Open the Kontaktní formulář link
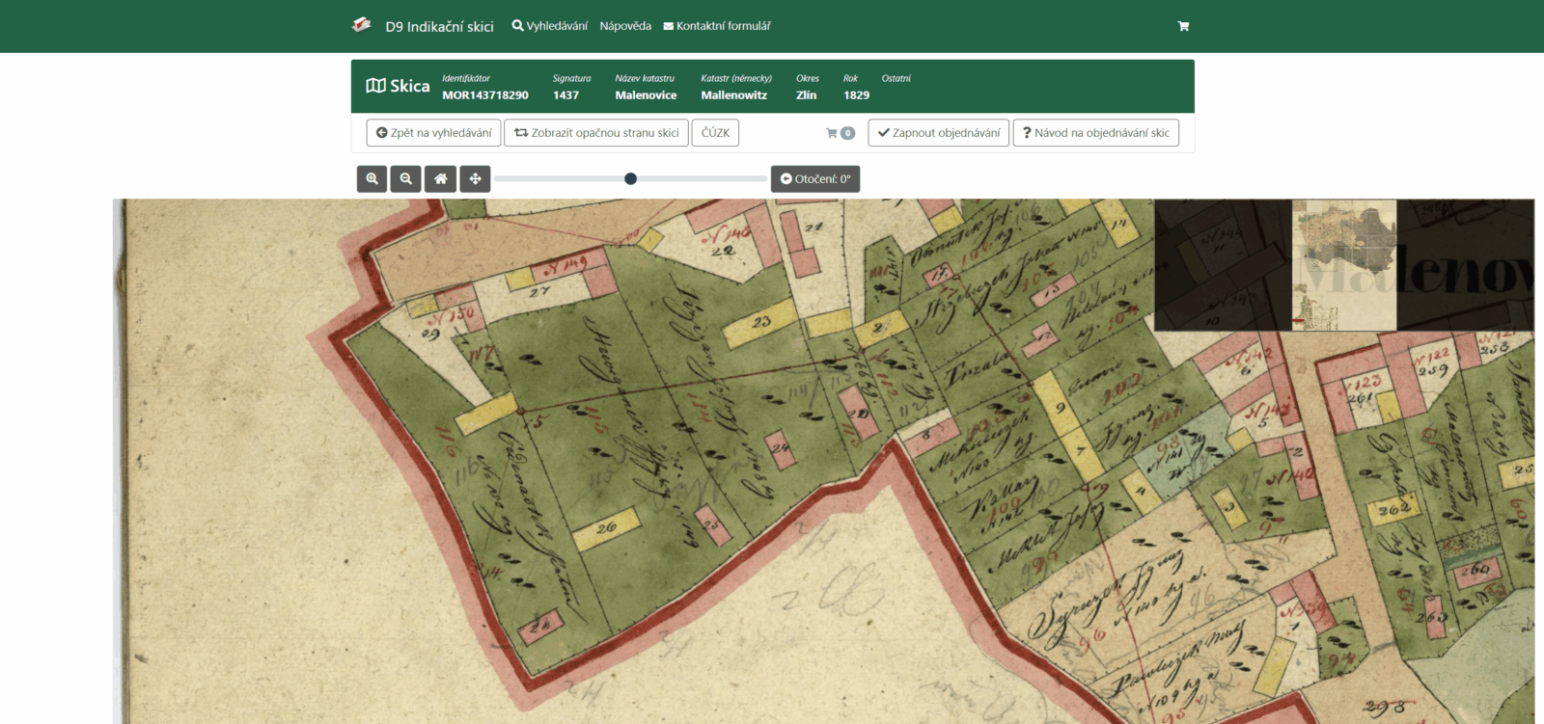The width and height of the screenshot is (1544, 724). 717,26
